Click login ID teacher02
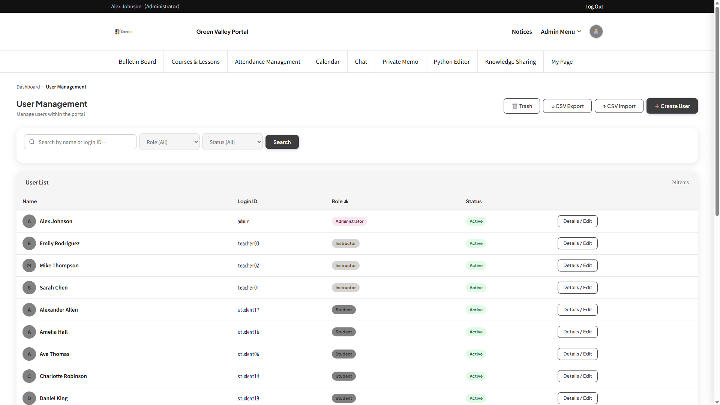The height and width of the screenshot is (405, 720). (x=248, y=265)
